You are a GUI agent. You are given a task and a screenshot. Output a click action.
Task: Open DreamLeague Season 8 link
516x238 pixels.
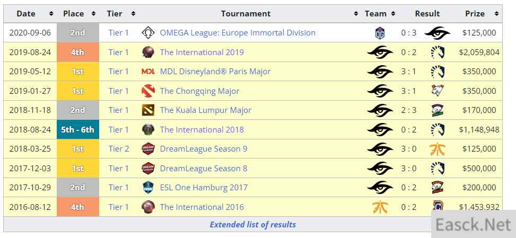[x=203, y=168]
